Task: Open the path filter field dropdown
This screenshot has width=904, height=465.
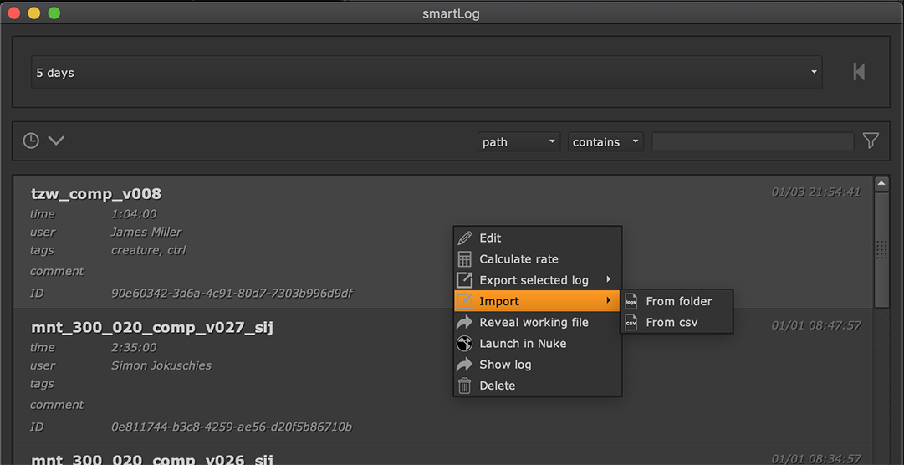Action: tap(518, 142)
